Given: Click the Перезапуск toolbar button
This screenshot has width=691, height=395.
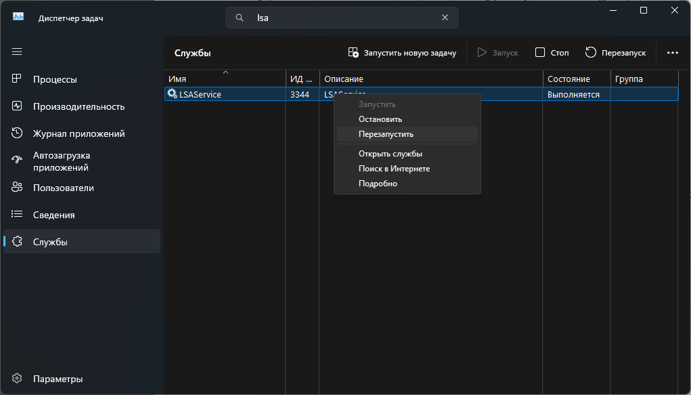Looking at the screenshot, I should coord(615,53).
